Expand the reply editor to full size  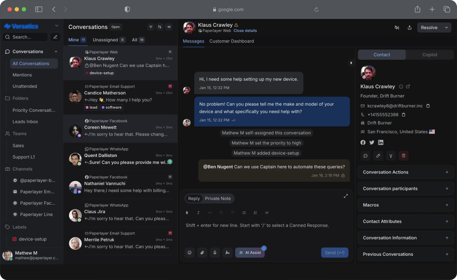[346, 196]
